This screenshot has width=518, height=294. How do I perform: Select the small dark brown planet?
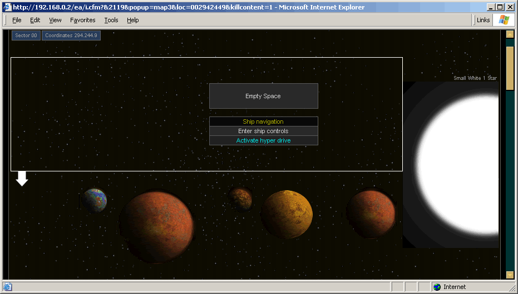click(240, 199)
